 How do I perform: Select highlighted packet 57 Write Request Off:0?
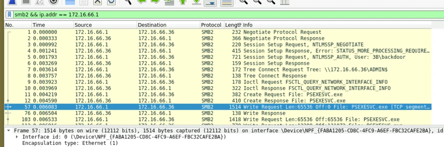click(218, 107)
